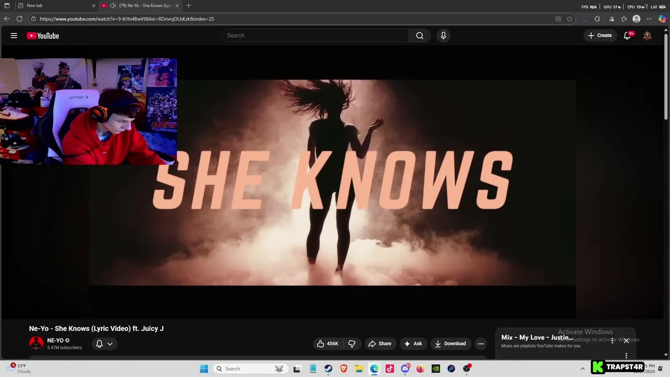Open the NVIDIA app on the taskbar
This screenshot has height=377, width=670.
pos(435,369)
